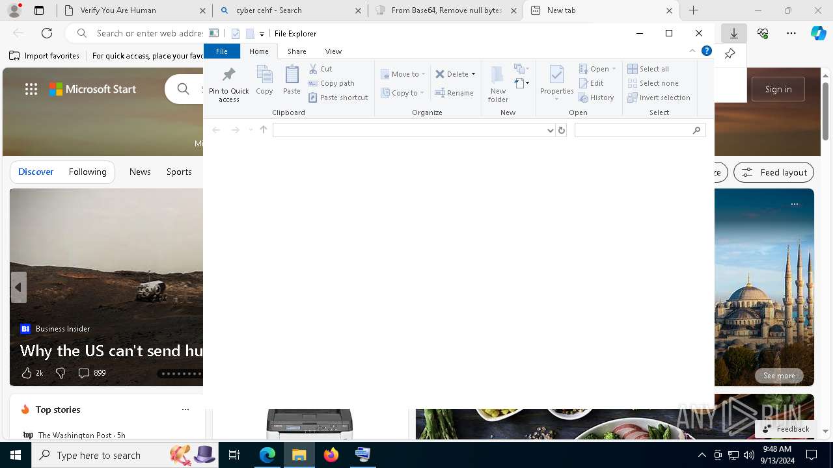Click the Explorer up-level arrow
The width and height of the screenshot is (833, 468).
point(264,130)
